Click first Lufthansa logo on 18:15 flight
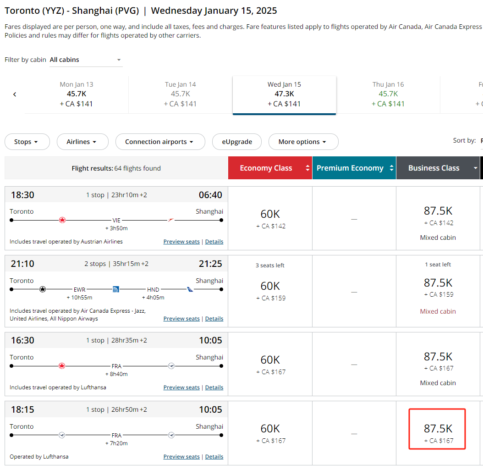This screenshot has height=470, width=483. coord(62,435)
